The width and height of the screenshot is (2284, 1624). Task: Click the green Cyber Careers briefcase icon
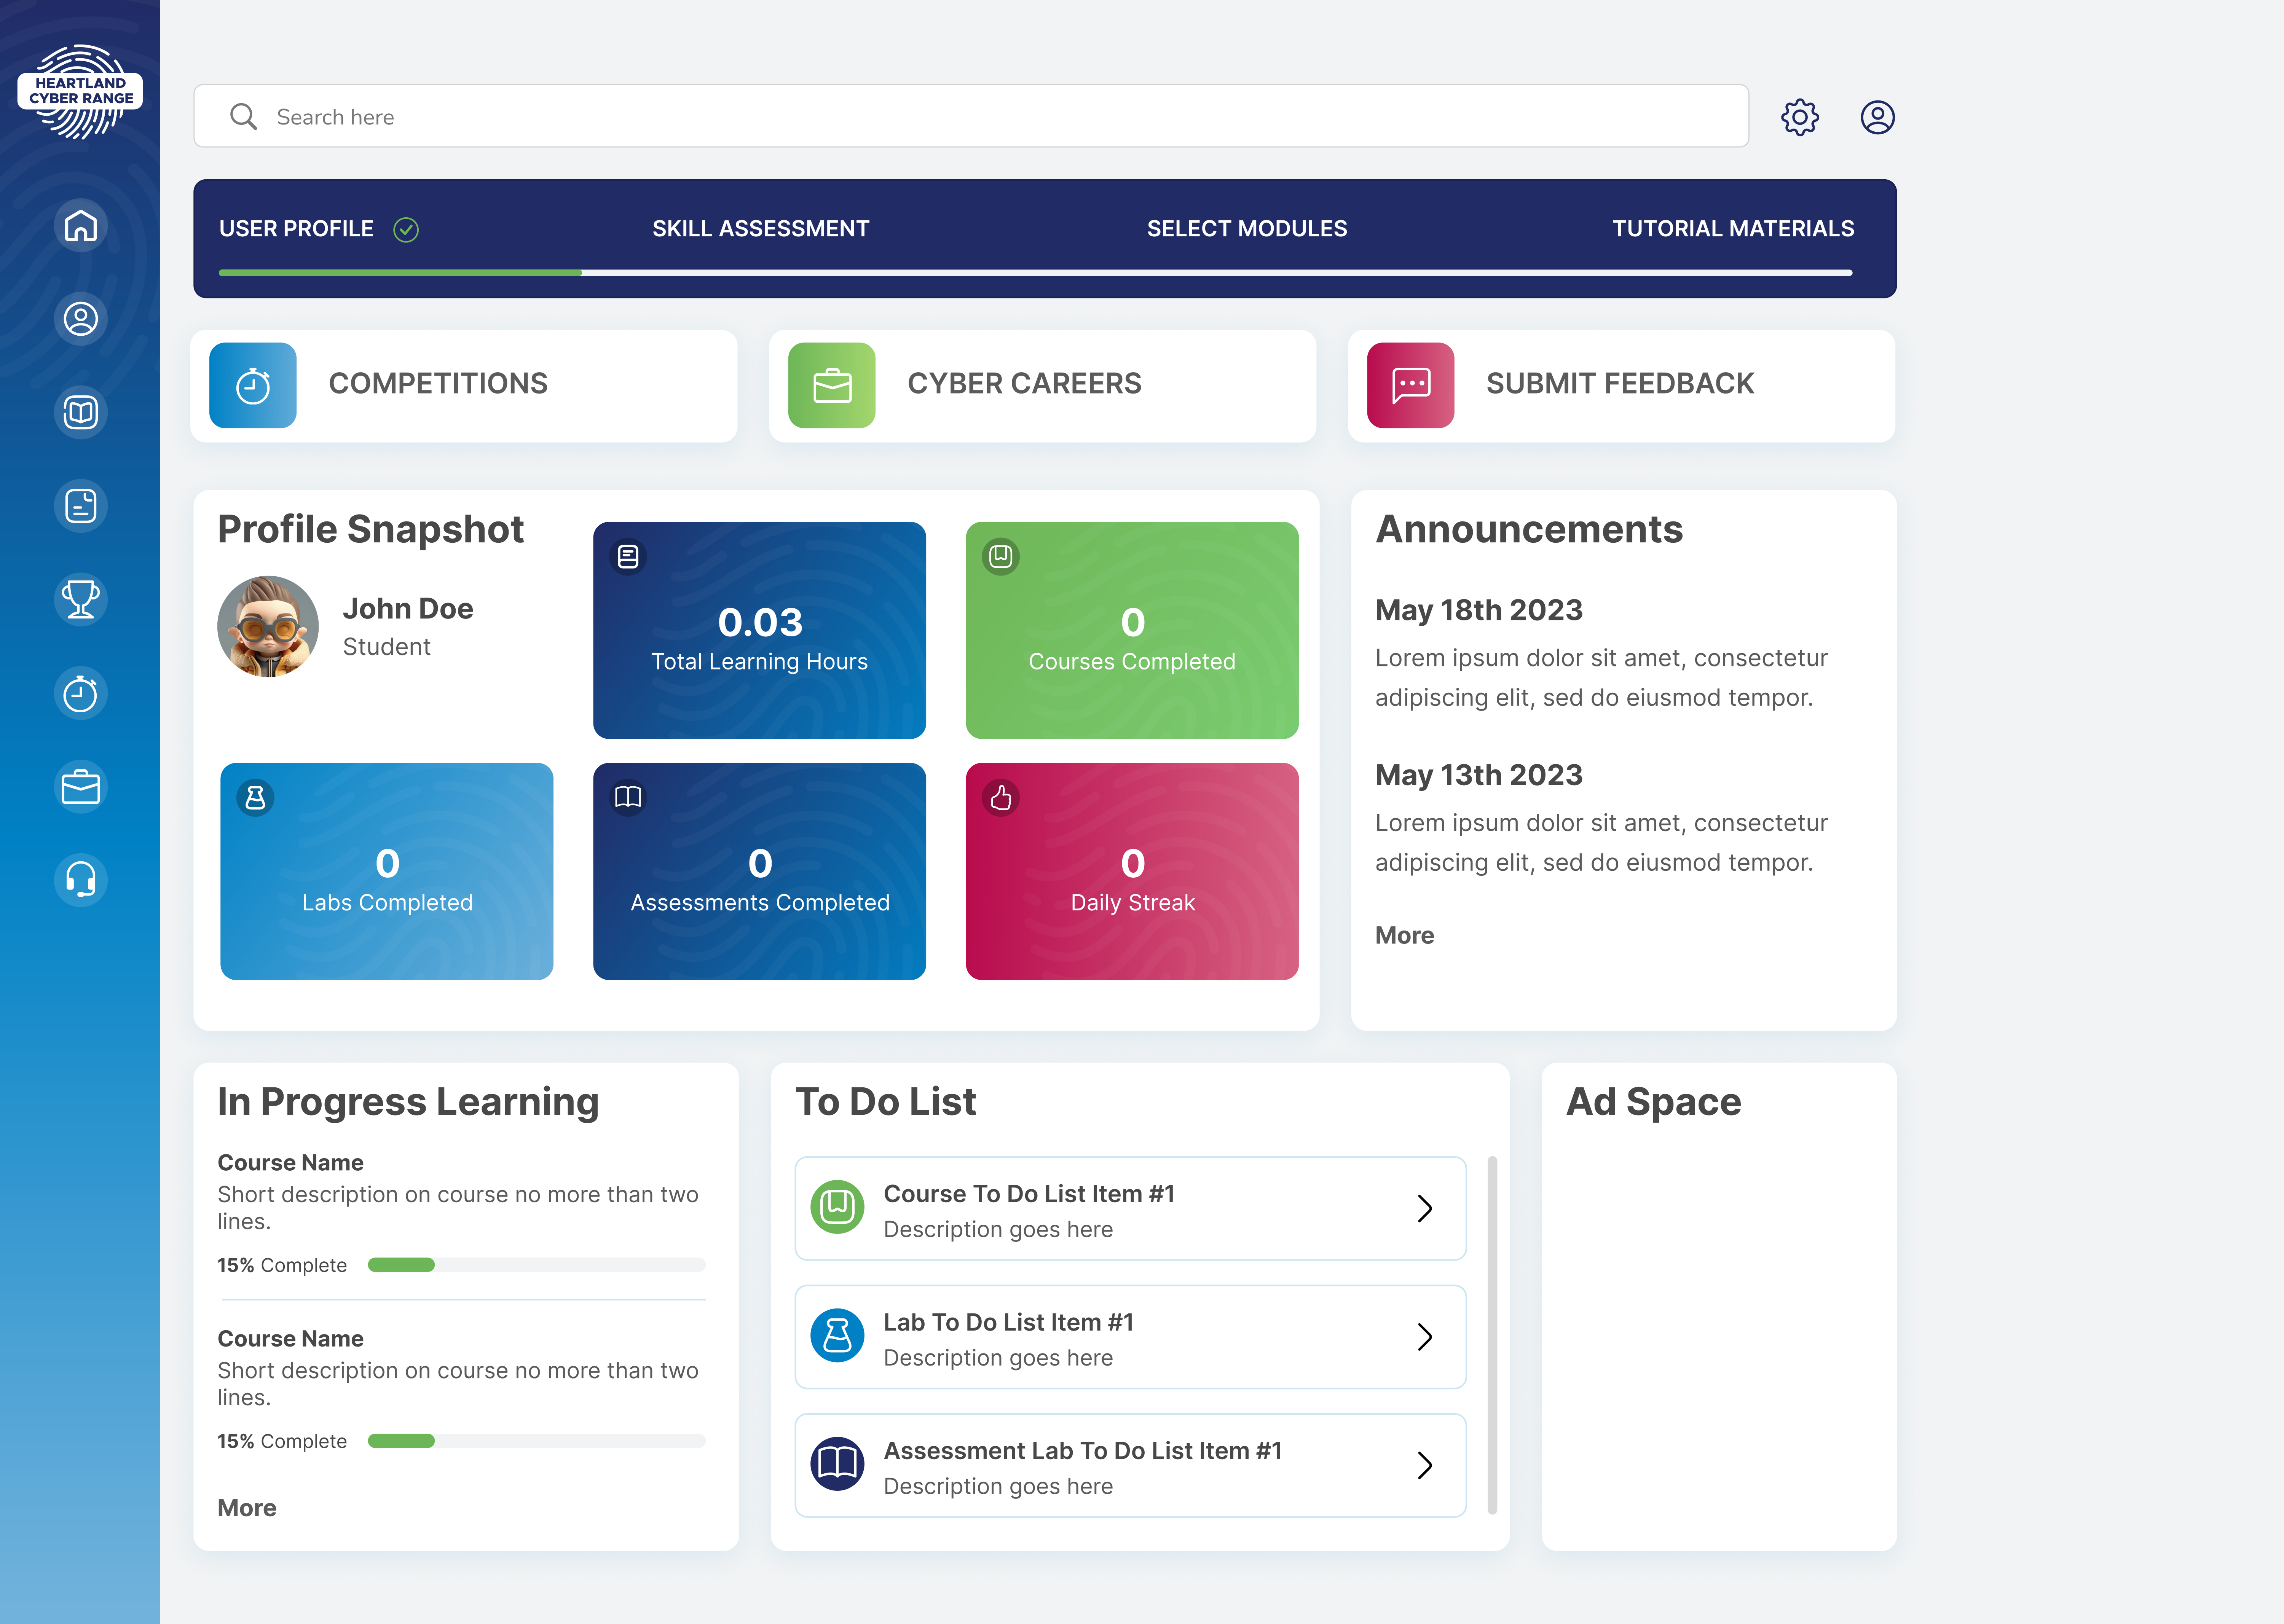(832, 385)
